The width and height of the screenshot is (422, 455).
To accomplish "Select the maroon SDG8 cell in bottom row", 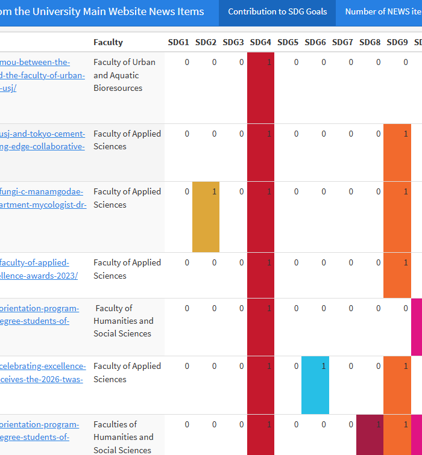I will [370, 435].
